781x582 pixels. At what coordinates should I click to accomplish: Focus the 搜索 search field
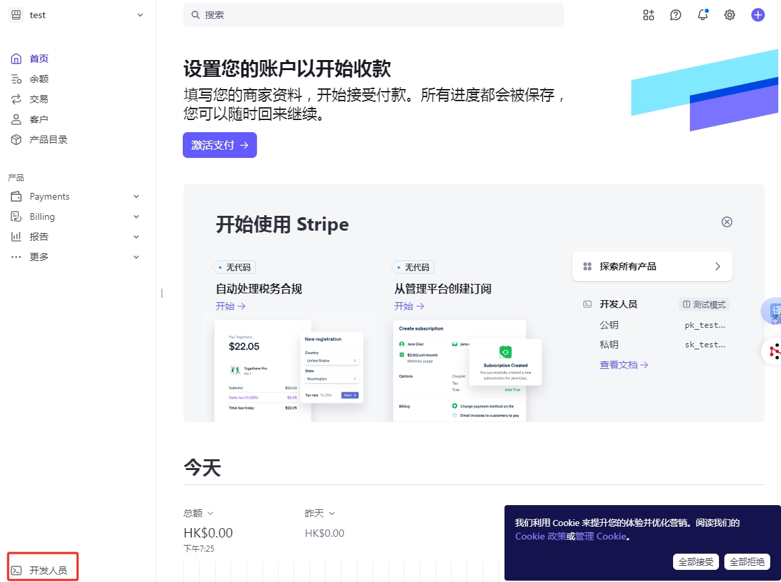click(x=374, y=15)
